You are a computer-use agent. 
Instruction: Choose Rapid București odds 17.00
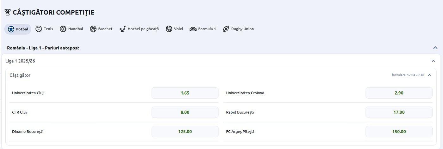click(x=399, y=112)
